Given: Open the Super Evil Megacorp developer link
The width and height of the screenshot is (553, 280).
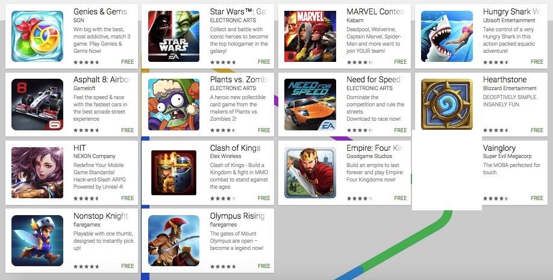Looking at the screenshot, I should (x=507, y=156).
